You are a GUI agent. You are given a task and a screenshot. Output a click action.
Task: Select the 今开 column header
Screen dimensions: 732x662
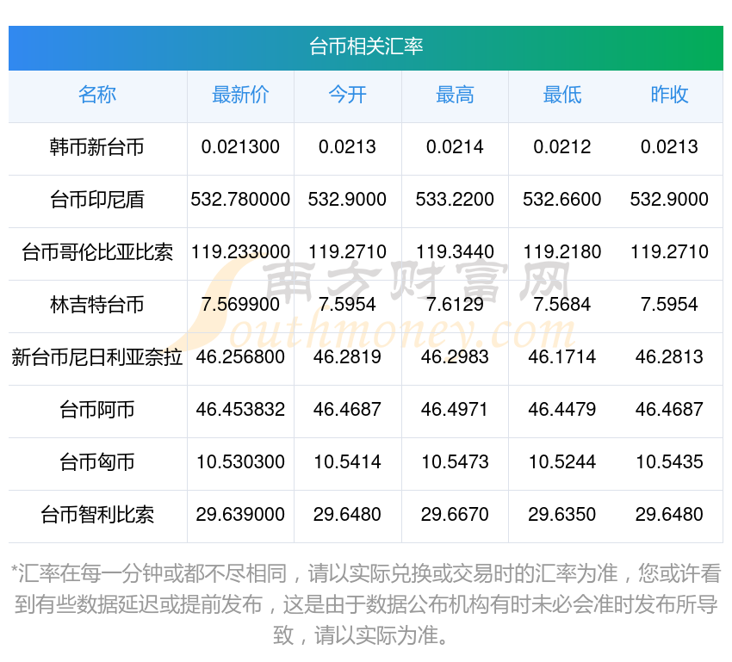[x=347, y=96]
